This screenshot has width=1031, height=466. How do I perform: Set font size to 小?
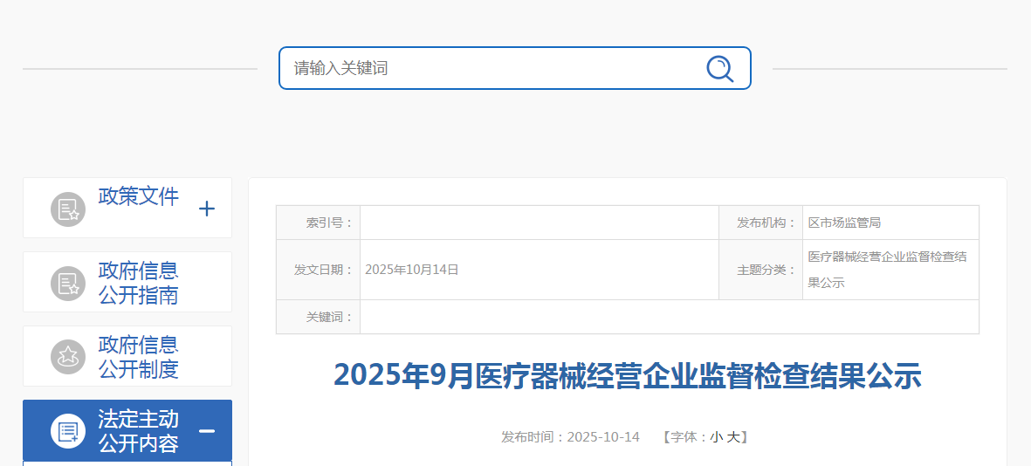(715, 437)
